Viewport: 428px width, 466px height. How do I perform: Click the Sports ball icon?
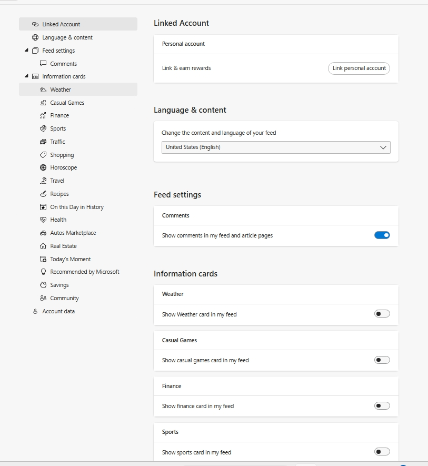click(x=43, y=128)
